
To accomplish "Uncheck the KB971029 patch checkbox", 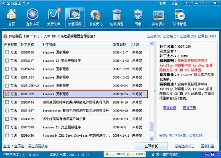I will (x=7, y=94).
